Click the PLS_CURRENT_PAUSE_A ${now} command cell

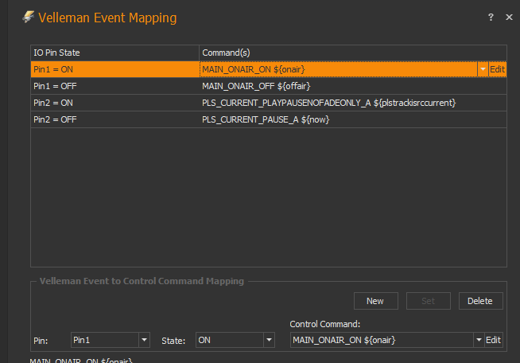pos(353,119)
